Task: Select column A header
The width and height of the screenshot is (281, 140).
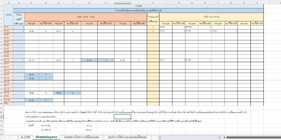Action: (x=8, y=3)
